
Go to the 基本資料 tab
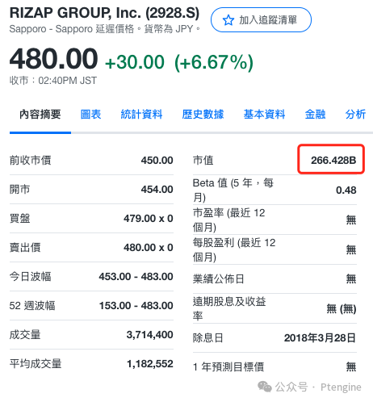(x=264, y=115)
